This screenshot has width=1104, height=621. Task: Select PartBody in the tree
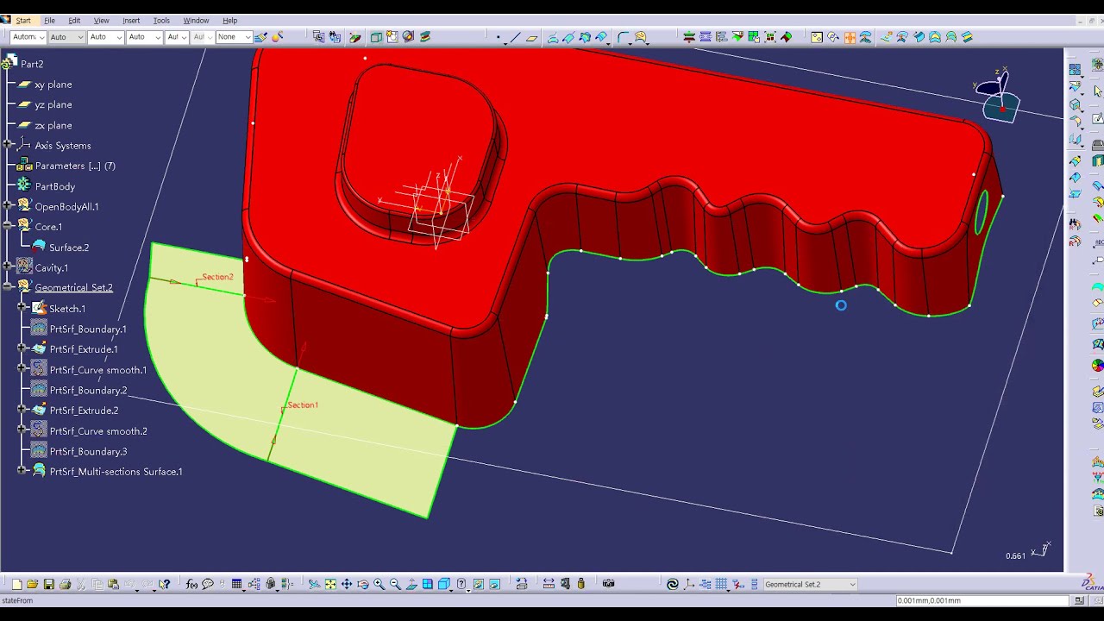[x=54, y=186]
